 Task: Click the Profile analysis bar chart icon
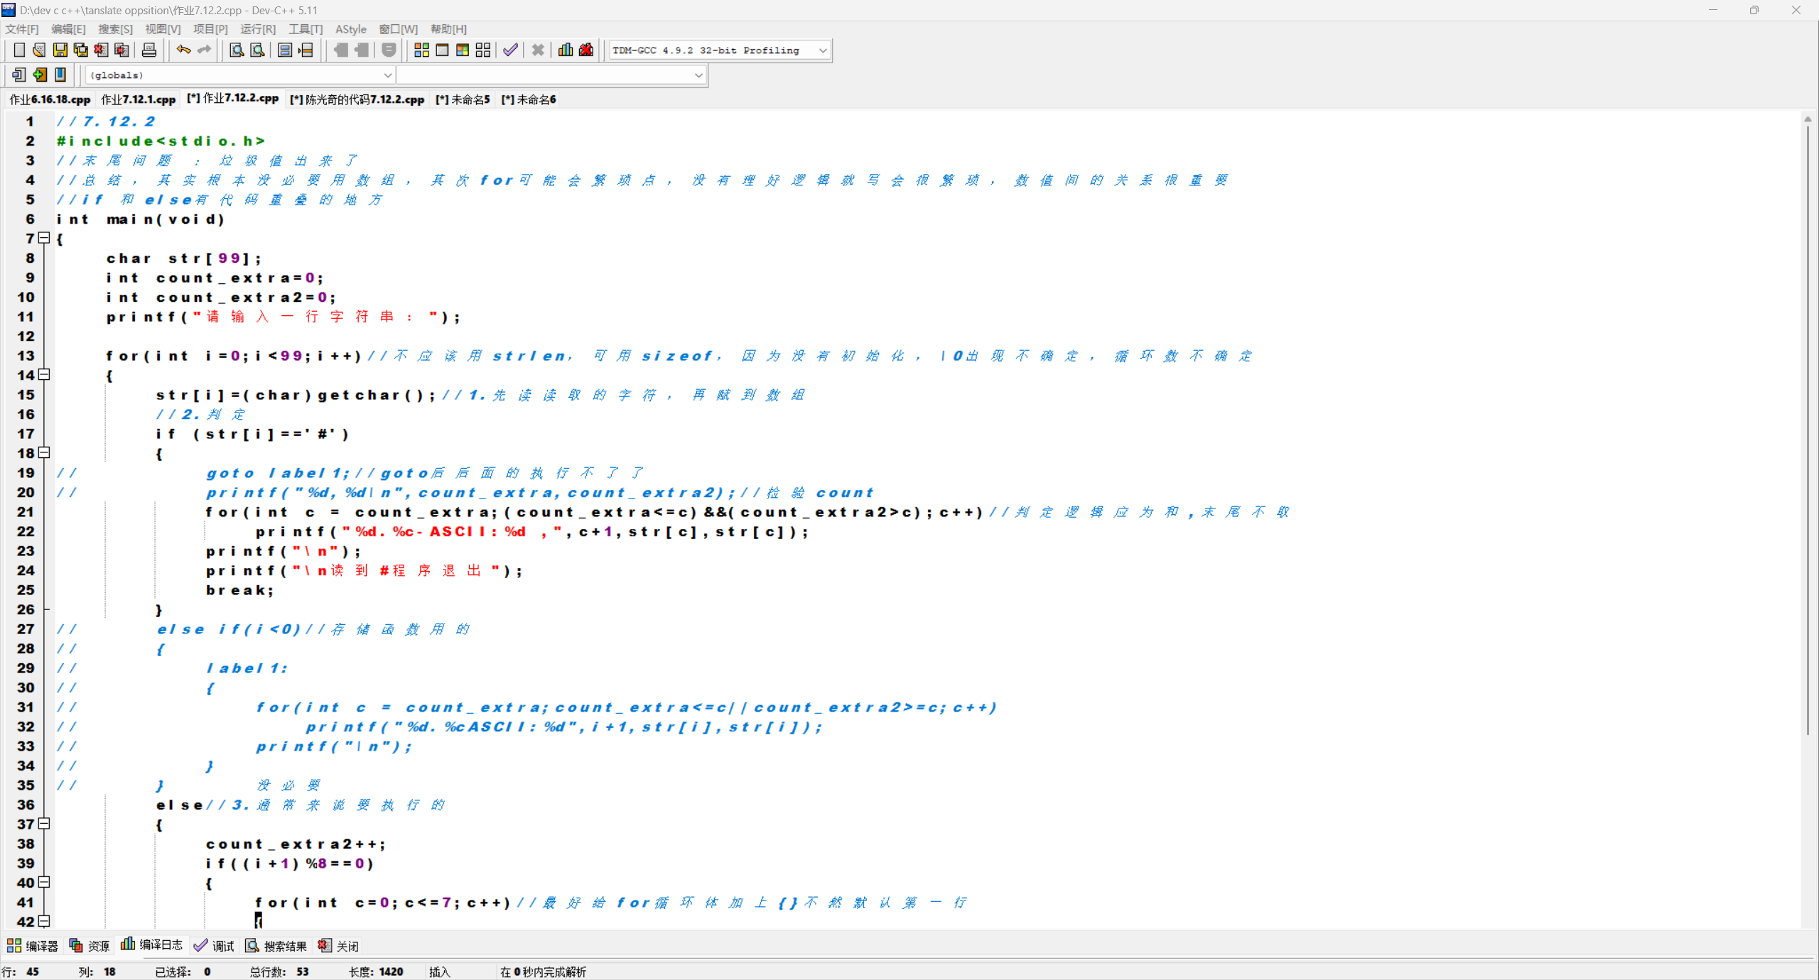(x=566, y=50)
